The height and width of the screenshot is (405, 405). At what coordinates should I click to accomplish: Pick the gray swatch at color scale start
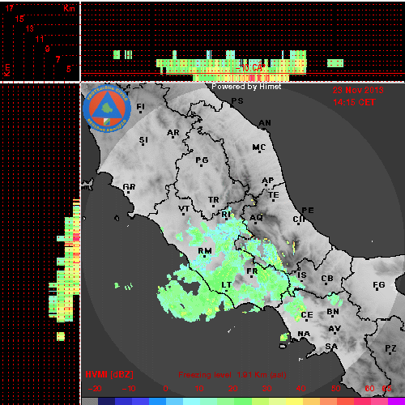pyautogui.click(x=90, y=401)
